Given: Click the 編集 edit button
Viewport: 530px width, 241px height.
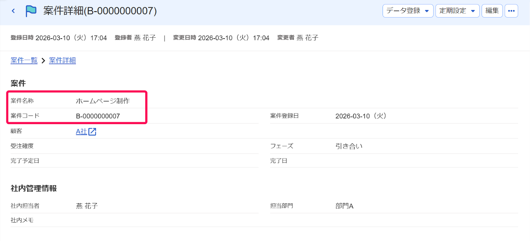Looking at the screenshot, I should [492, 11].
